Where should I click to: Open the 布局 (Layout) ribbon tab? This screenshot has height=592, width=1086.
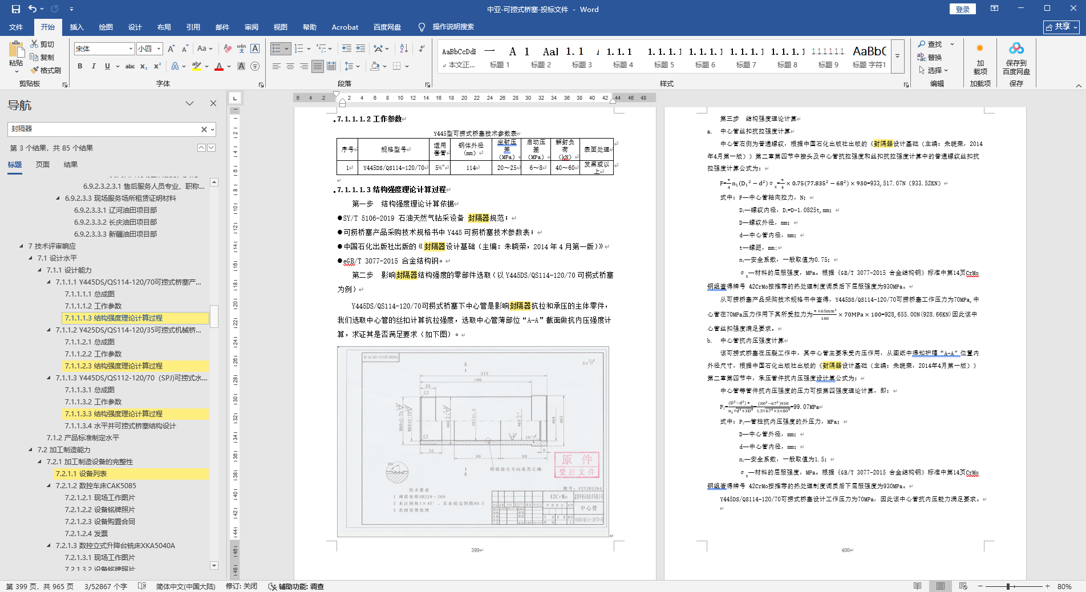point(164,27)
